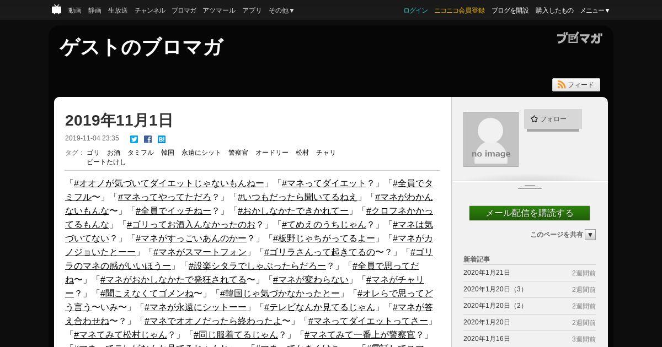Image resolution: width=662 pixels, height=347 pixels.
Task: Click hashtag #マネでオオノだったら終わったよ
Action: pos(213,321)
